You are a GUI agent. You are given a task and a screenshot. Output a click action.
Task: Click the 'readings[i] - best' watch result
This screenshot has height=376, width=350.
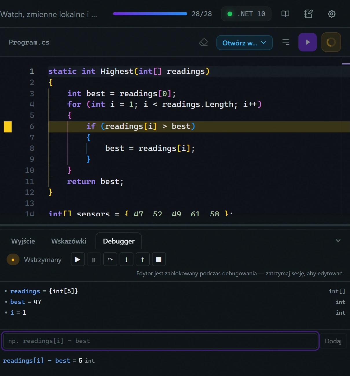coord(49,361)
